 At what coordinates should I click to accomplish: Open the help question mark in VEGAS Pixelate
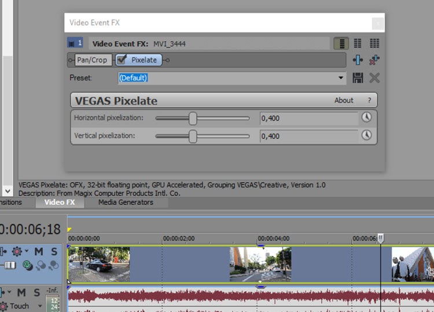click(x=369, y=100)
